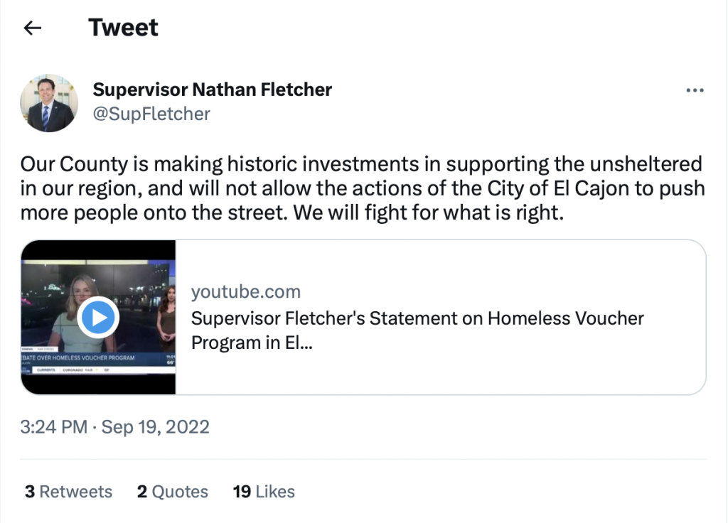
Task: Show the 19 Likes list
Action: [264, 492]
